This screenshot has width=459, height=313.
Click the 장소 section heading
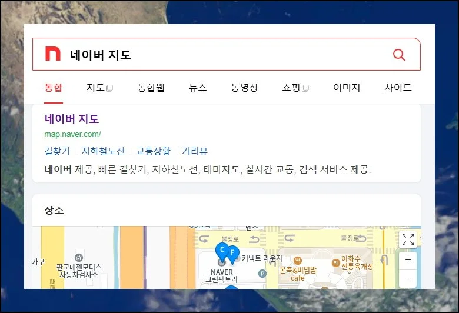[x=54, y=210]
